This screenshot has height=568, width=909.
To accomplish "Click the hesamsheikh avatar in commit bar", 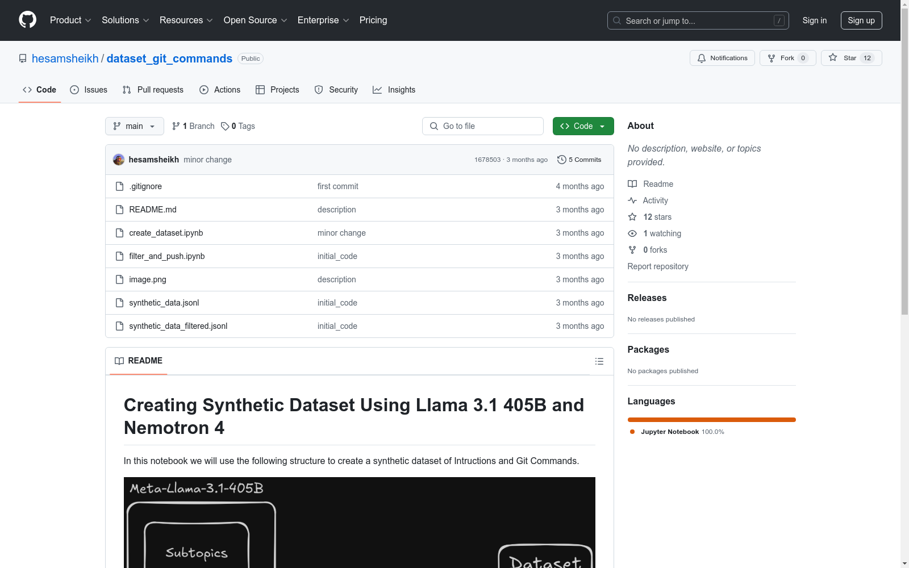I will click(119, 160).
